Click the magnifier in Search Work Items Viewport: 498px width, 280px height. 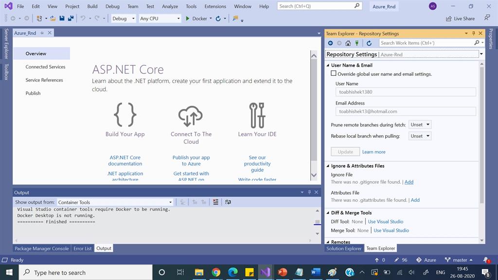[477, 43]
